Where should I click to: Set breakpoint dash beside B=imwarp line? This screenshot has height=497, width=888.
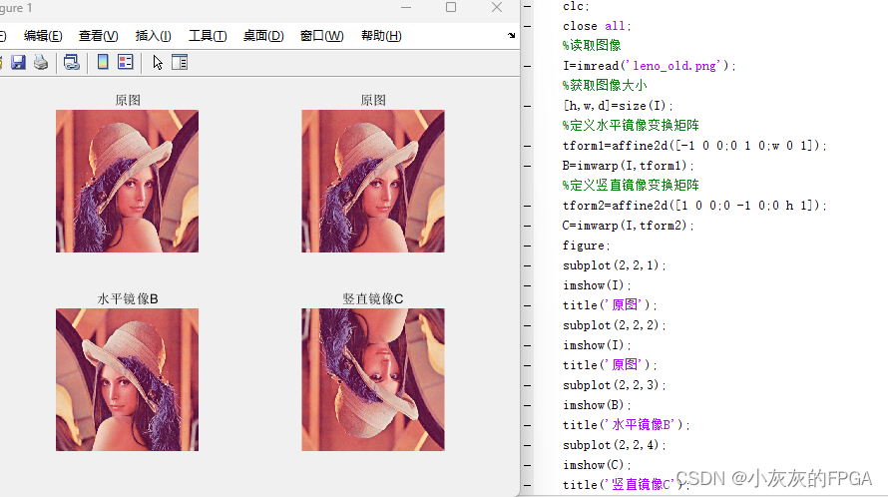(x=527, y=166)
